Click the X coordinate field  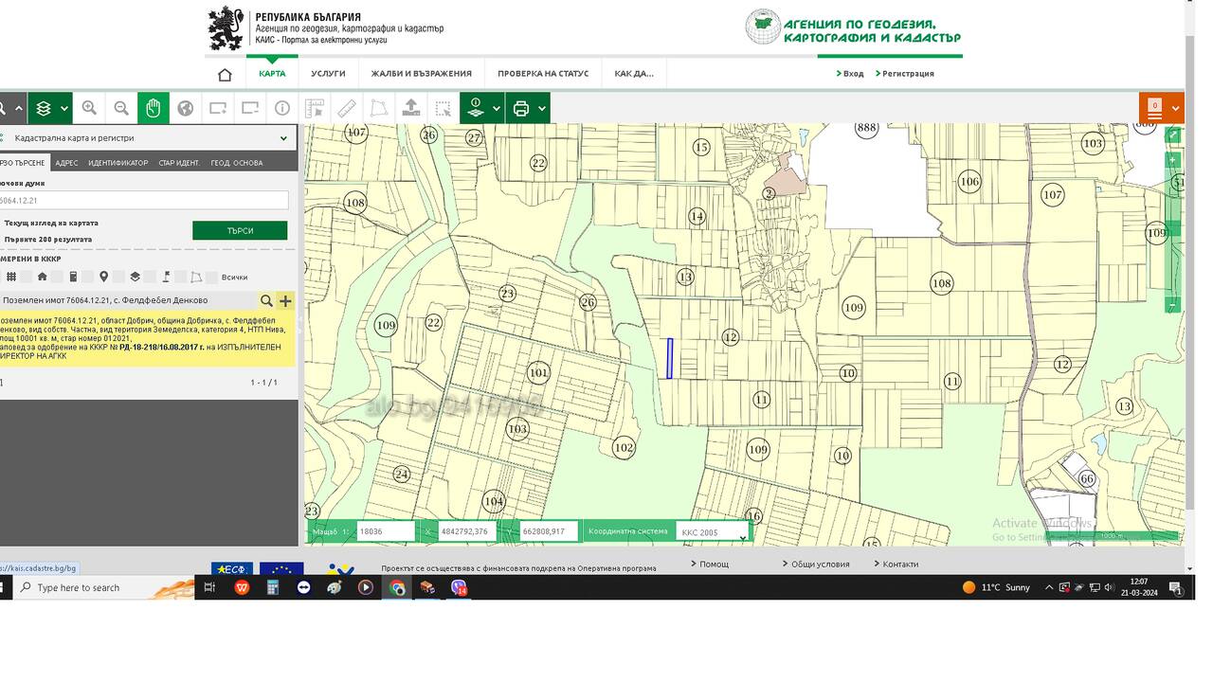coord(467,531)
